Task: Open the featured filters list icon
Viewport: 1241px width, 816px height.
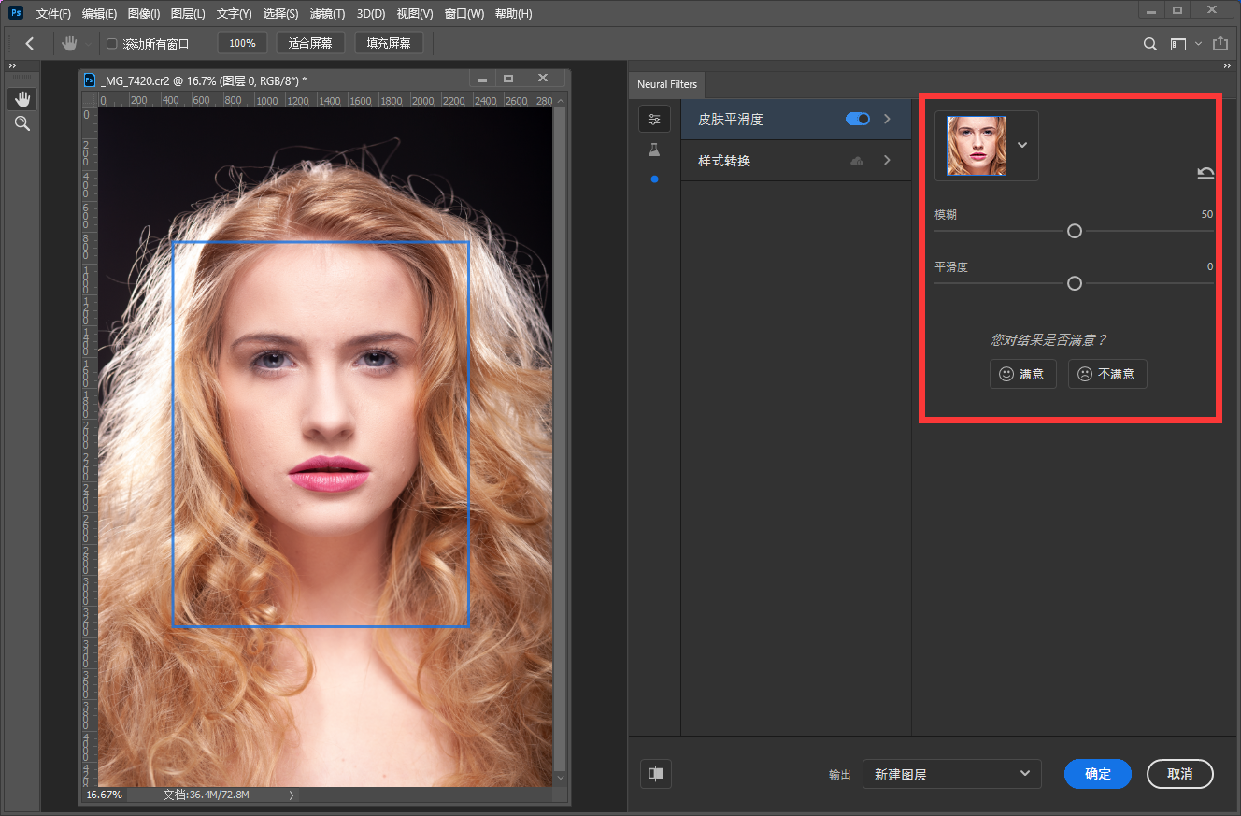Action: coord(654,119)
